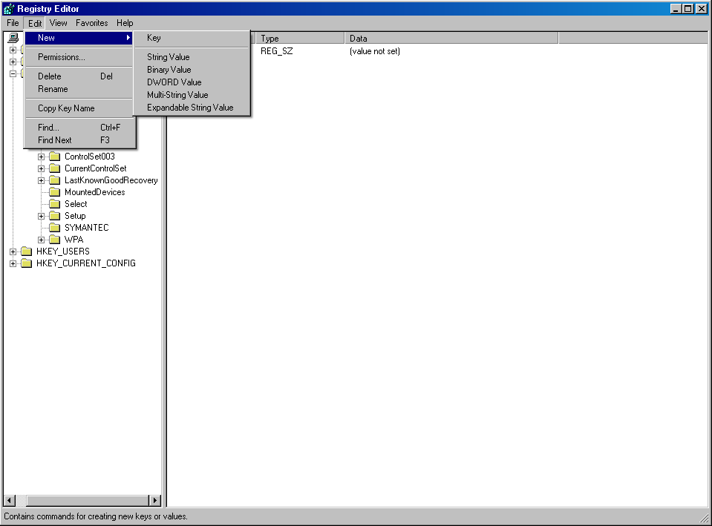This screenshot has height=526, width=712.
Task: Minimize the Registry Editor window
Action: point(676,9)
